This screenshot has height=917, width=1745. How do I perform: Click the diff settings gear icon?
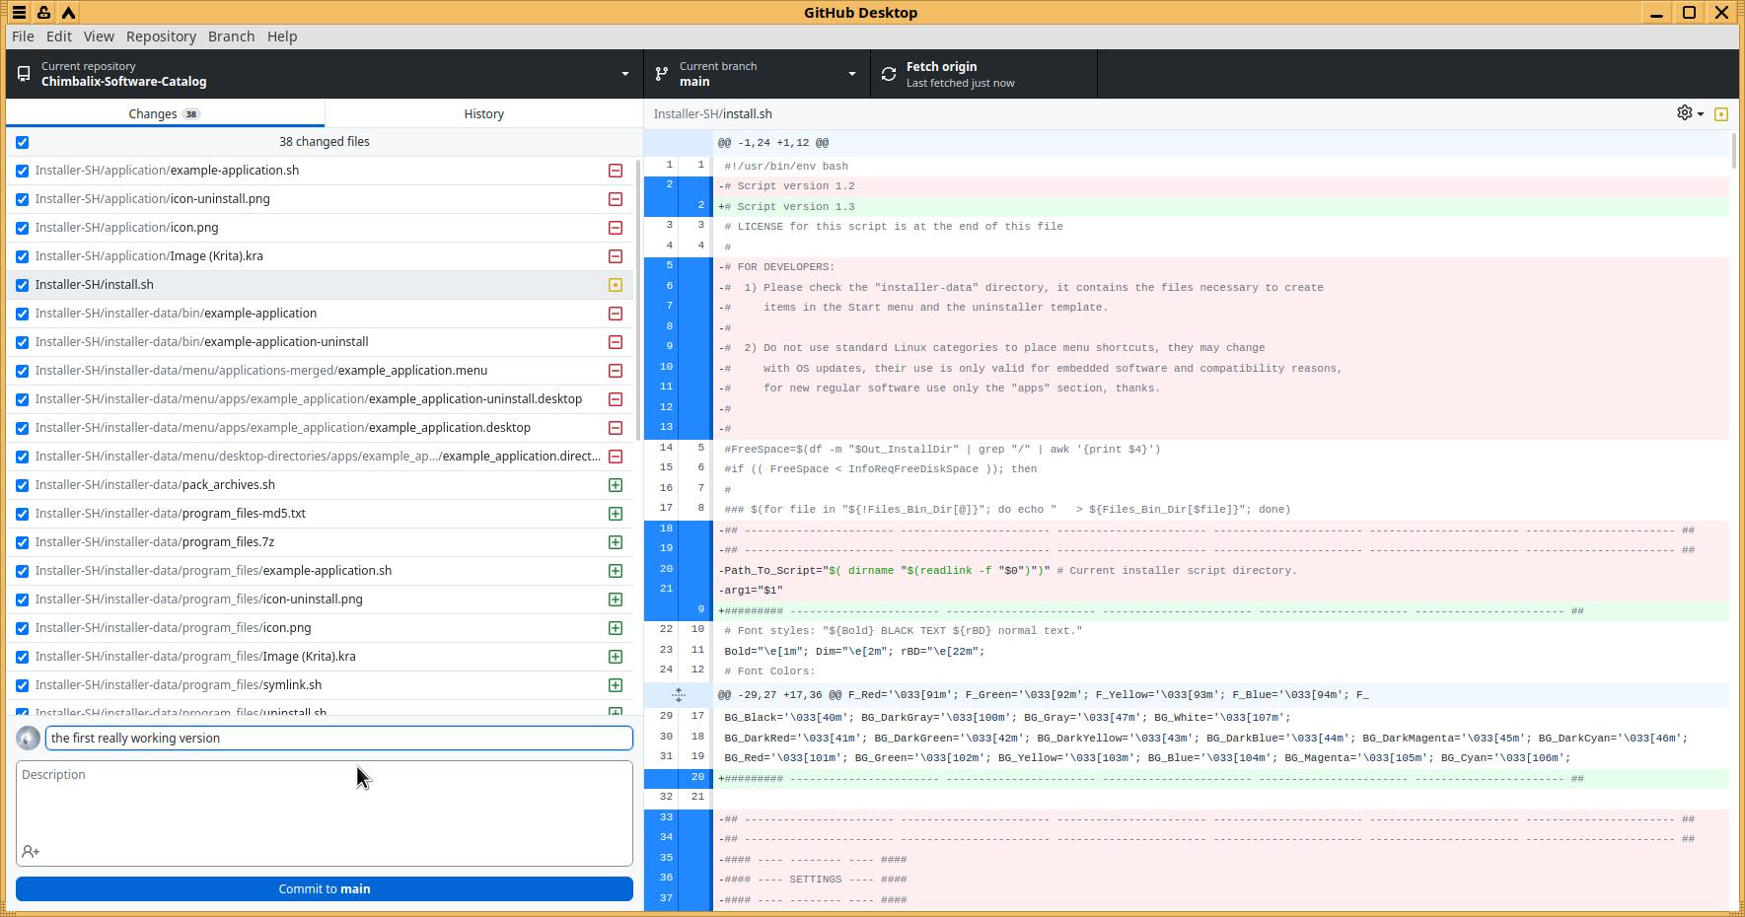(1685, 113)
